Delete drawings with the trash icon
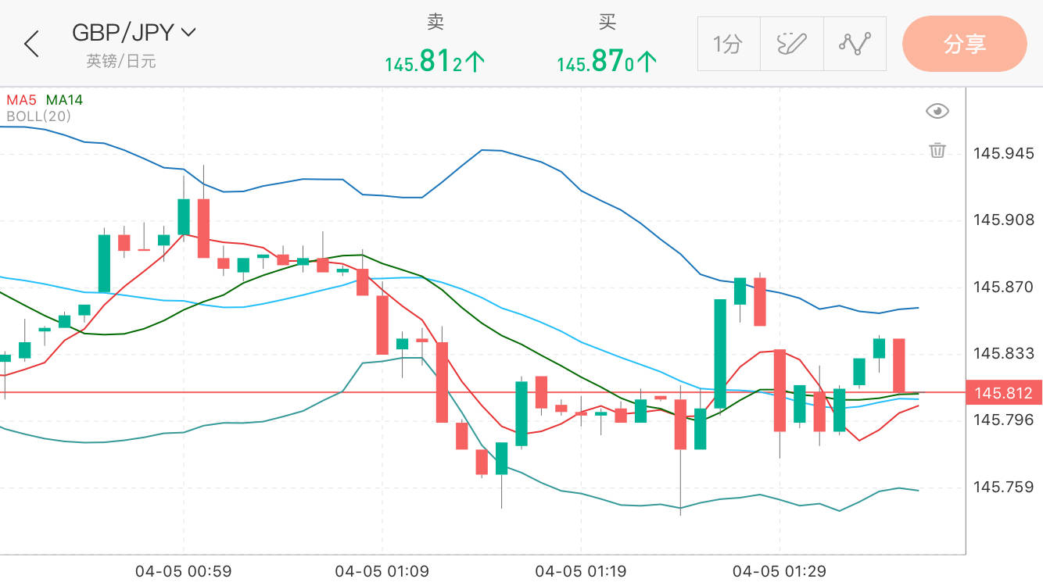This screenshot has height=586, width=1043. tap(937, 150)
